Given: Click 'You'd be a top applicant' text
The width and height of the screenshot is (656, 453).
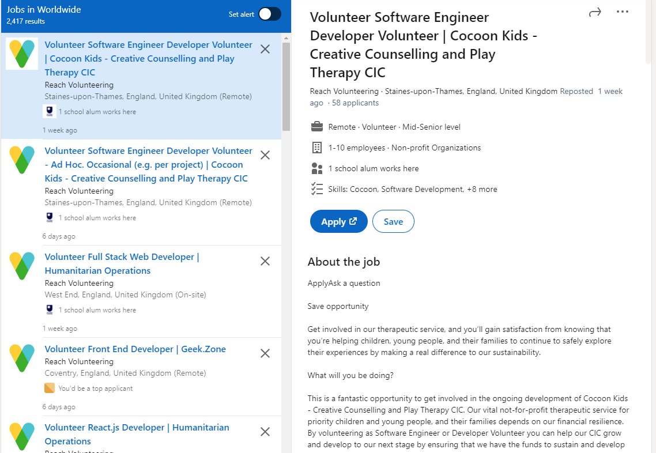Looking at the screenshot, I should click(x=95, y=388).
